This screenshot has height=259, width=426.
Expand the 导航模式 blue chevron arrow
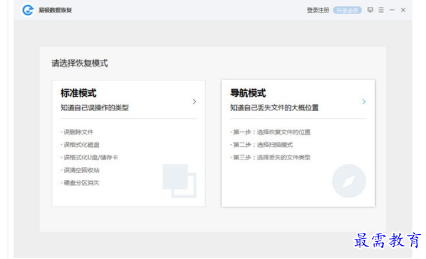(x=364, y=102)
